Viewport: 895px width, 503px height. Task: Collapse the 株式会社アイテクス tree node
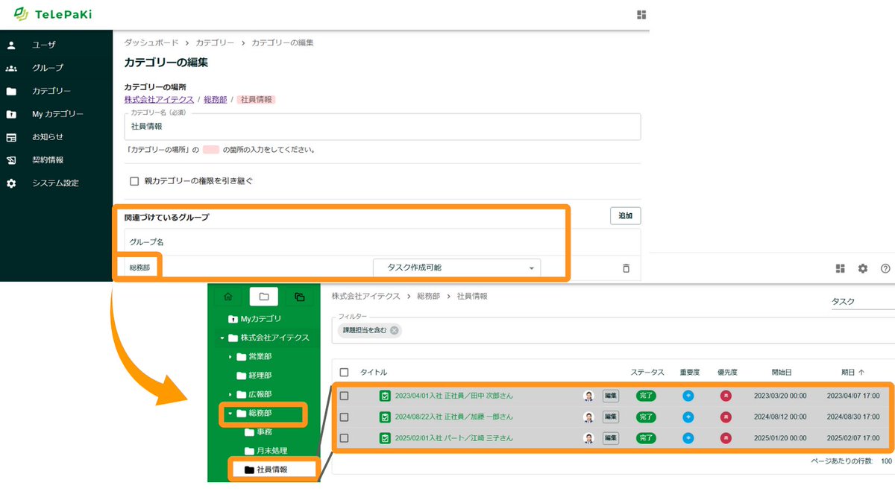(222, 338)
